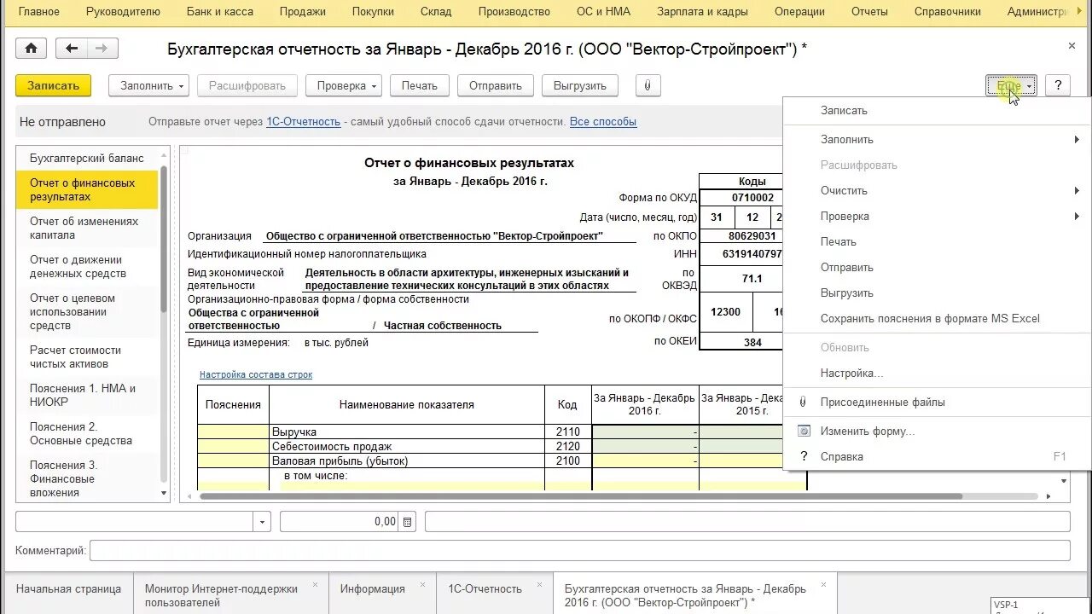
Task: Switch to Начальная страница tab
Action: point(68,589)
